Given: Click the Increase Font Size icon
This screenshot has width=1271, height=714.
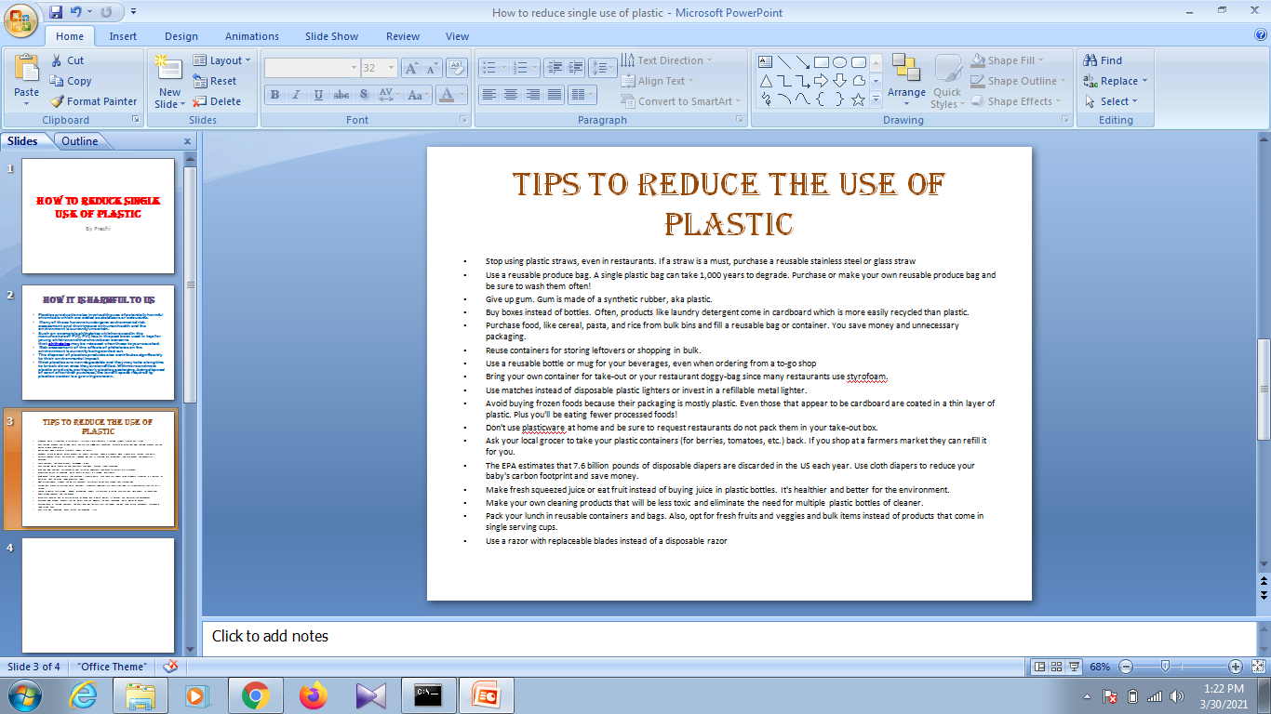Looking at the screenshot, I should coord(410,67).
